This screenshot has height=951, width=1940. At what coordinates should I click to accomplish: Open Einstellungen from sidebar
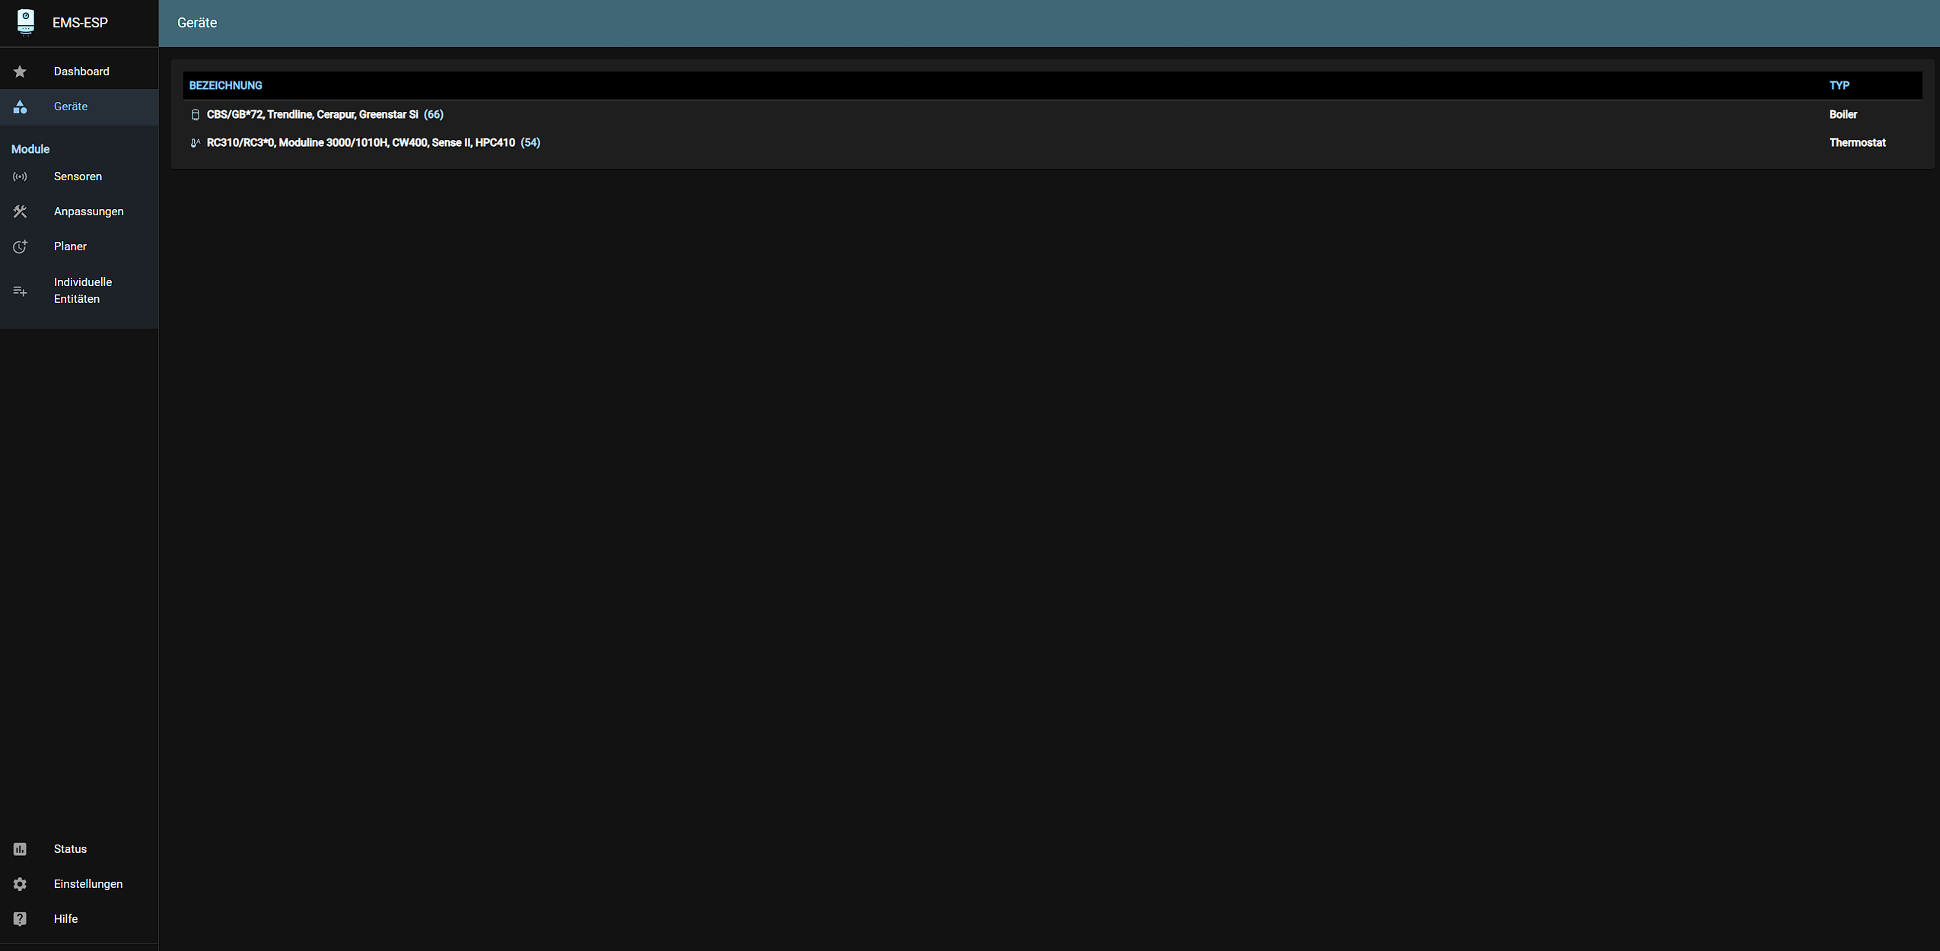tap(79, 884)
